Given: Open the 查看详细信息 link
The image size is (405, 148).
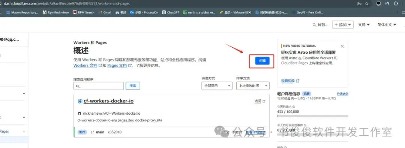Looking at the screenshot, I should pos(255,132).
